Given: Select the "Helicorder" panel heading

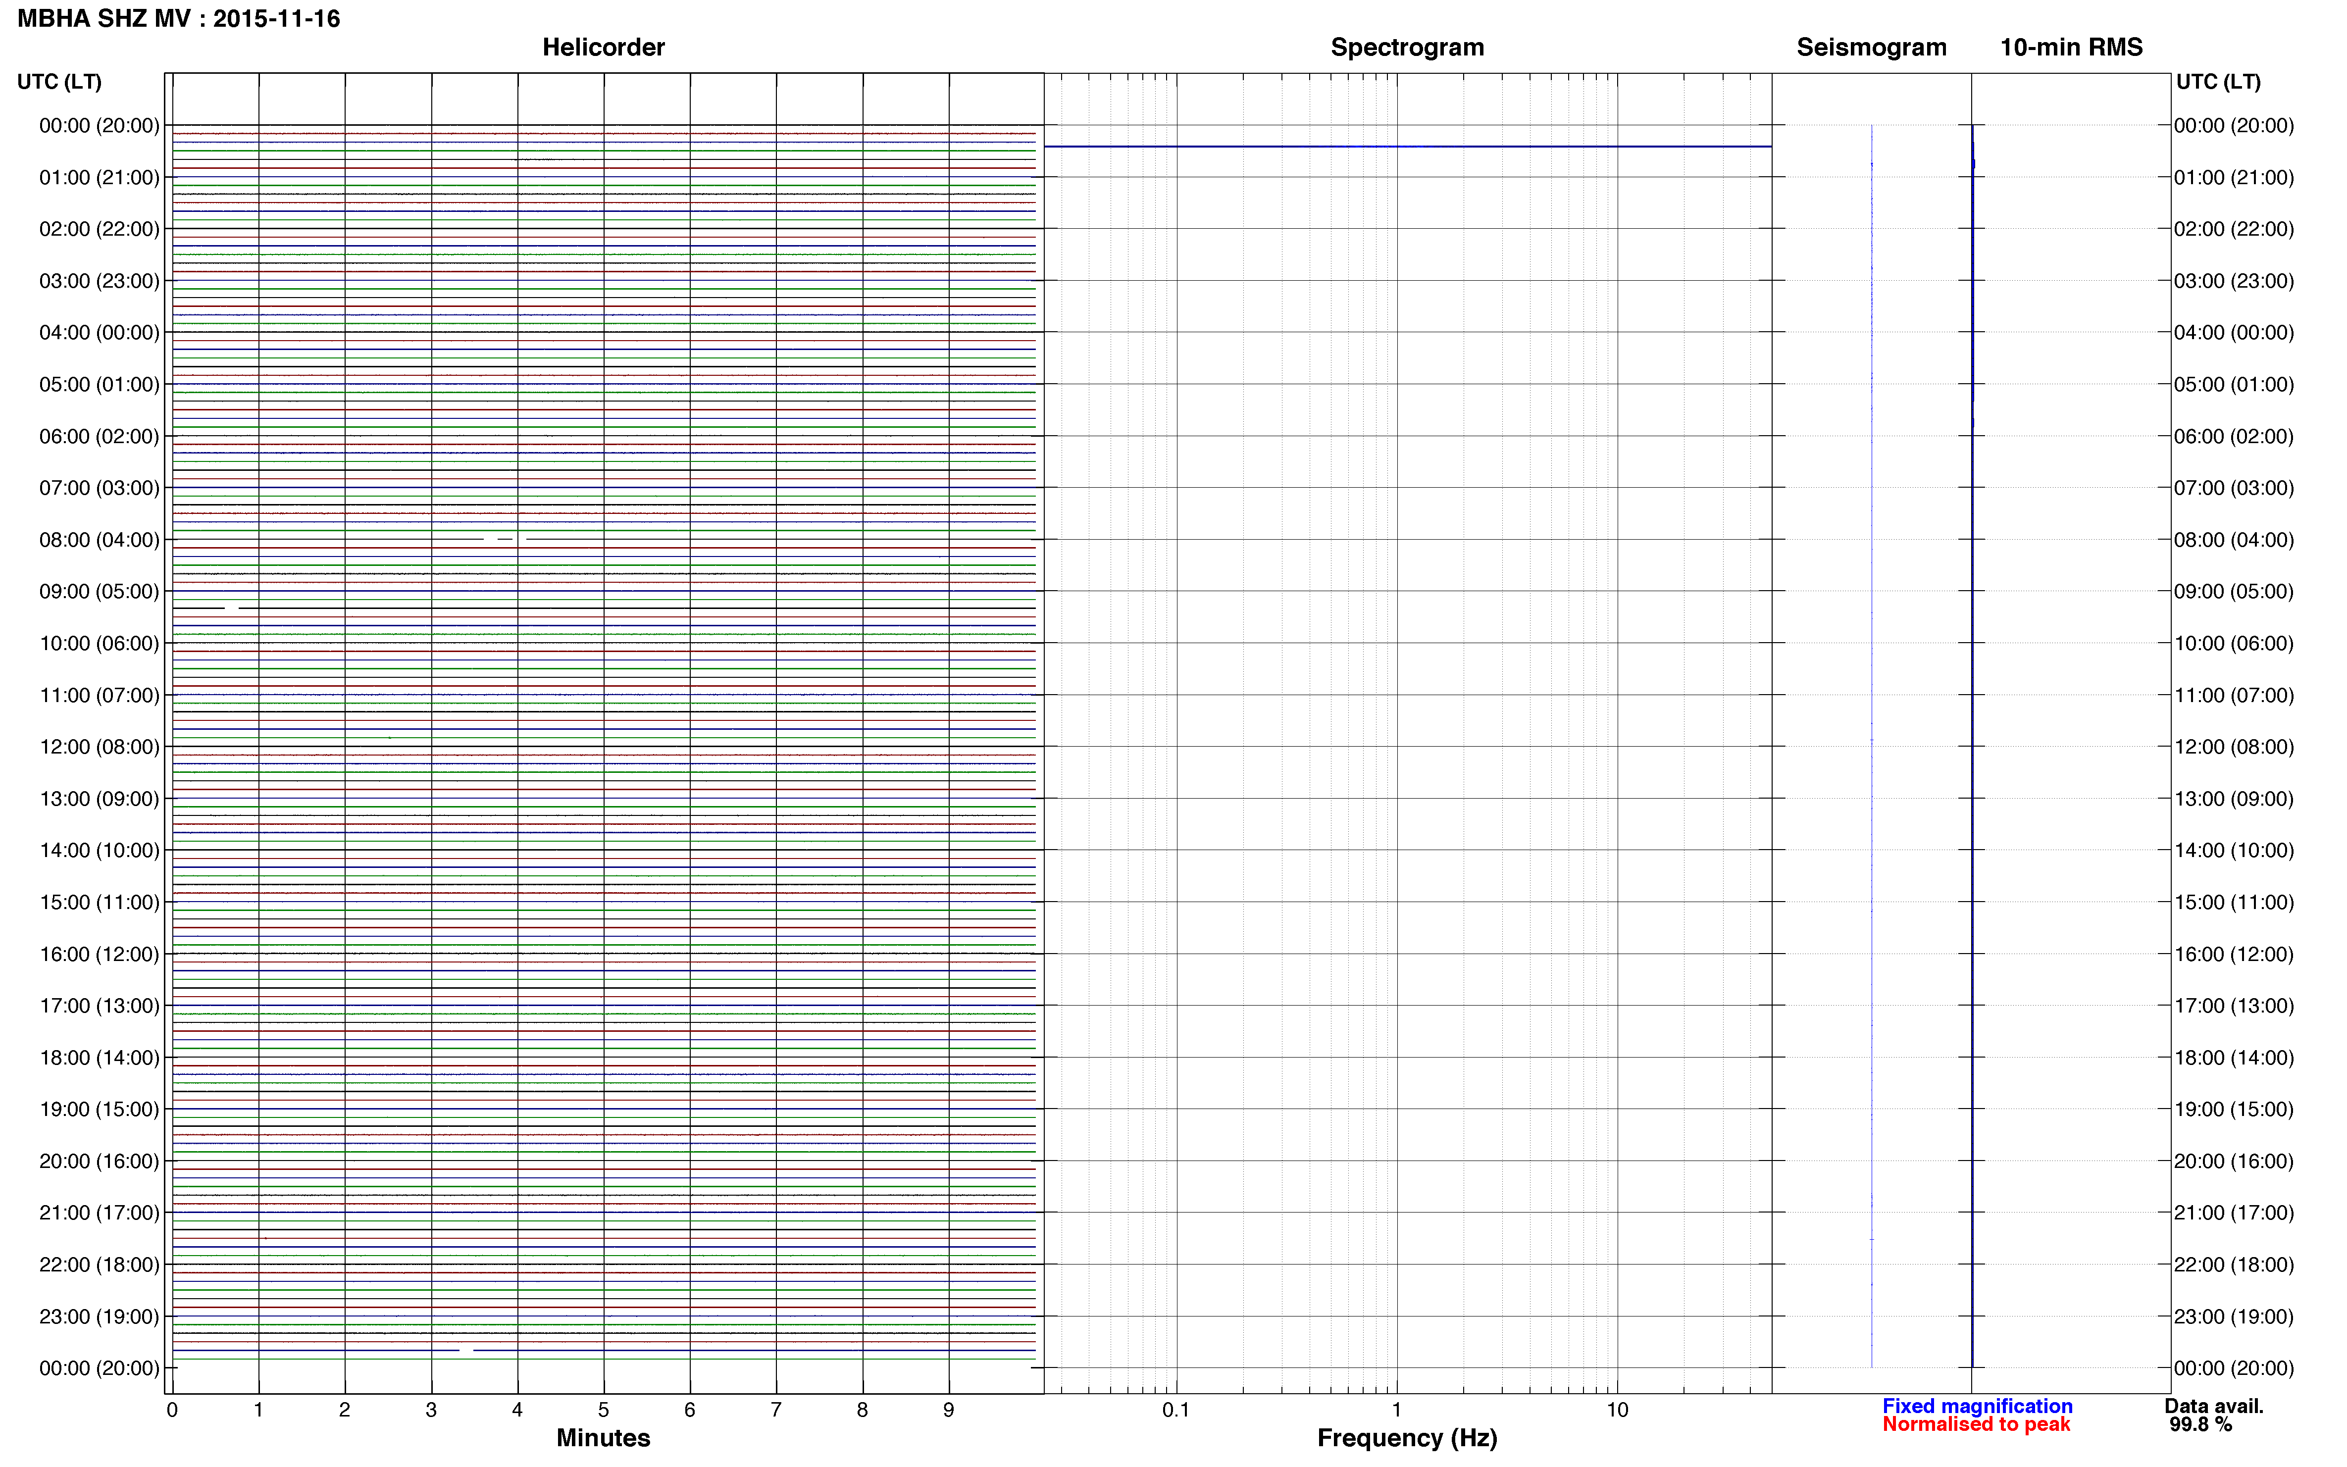Looking at the screenshot, I should click(604, 47).
